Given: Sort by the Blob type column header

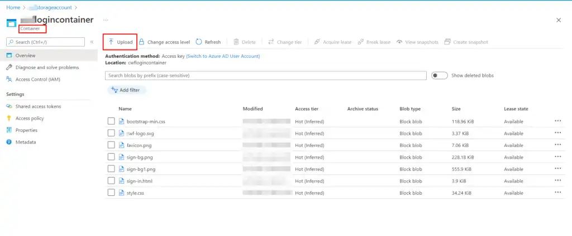Looking at the screenshot, I should [410, 109].
